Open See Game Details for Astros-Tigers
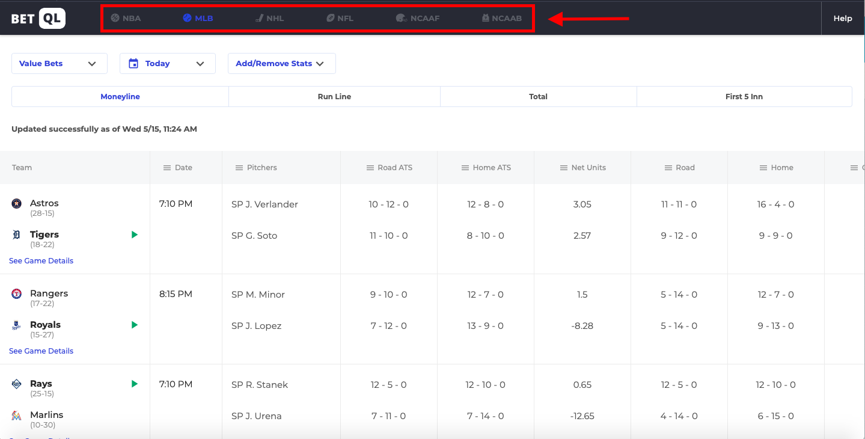 tap(41, 260)
